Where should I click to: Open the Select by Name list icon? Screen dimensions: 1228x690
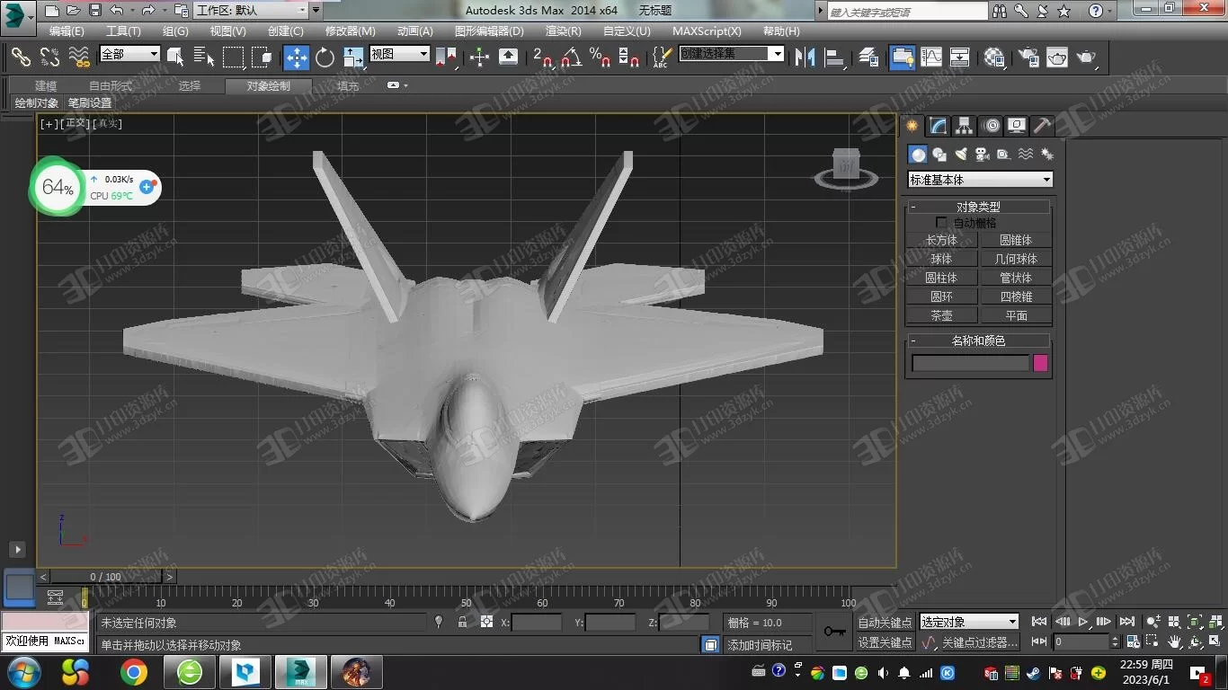click(x=204, y=57)
